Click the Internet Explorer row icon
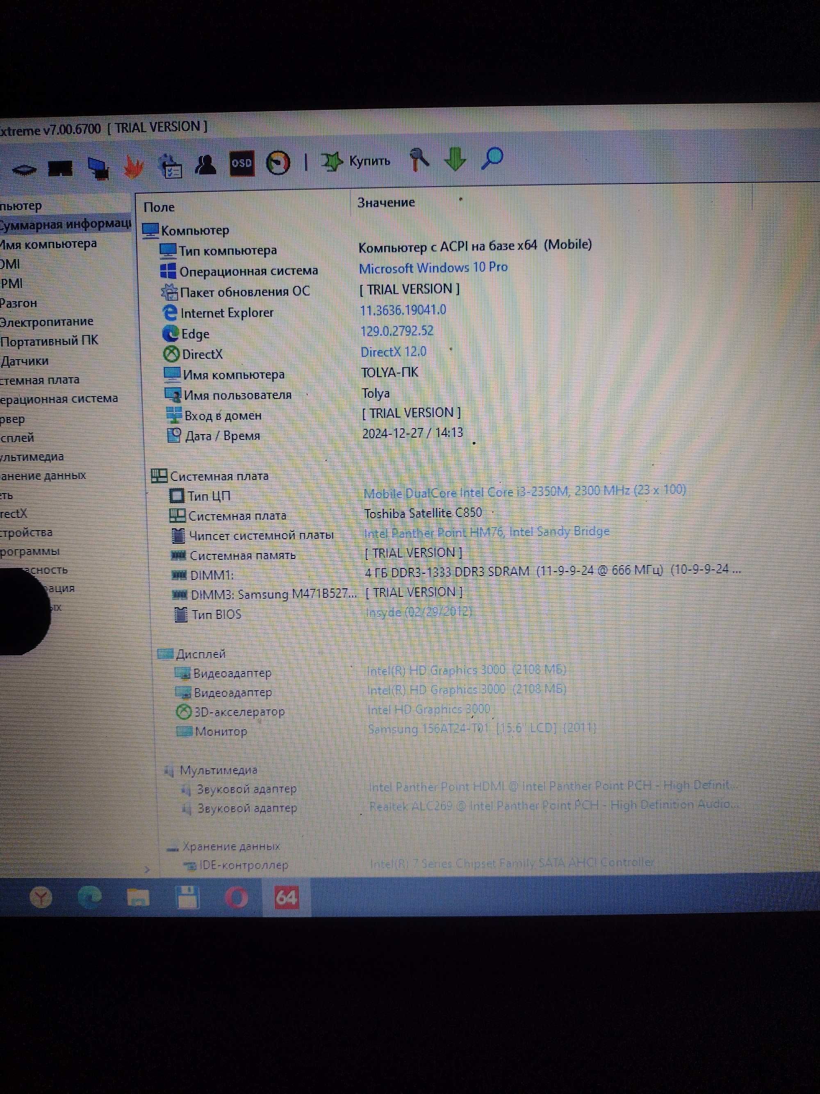This screenshot has height=1094, width=820. tap(170, 313)
